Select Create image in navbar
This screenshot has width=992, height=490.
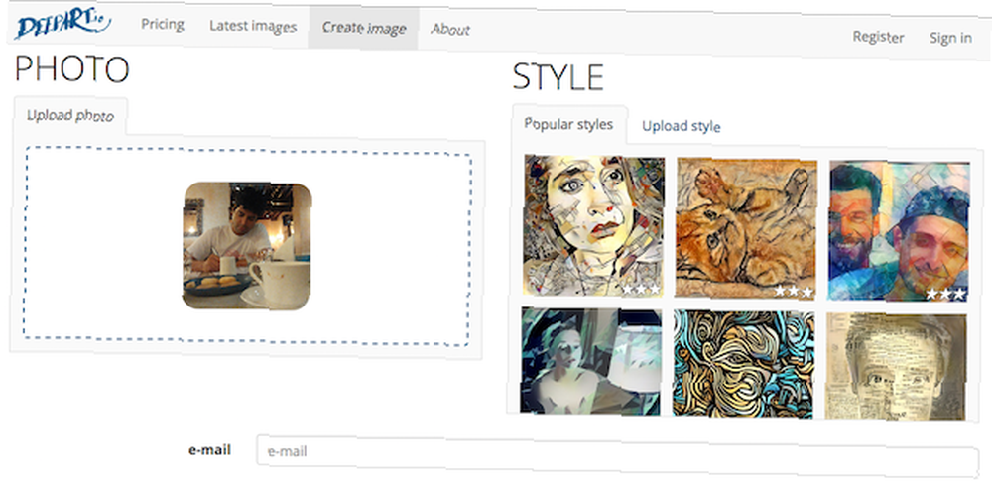click(364, 29)
